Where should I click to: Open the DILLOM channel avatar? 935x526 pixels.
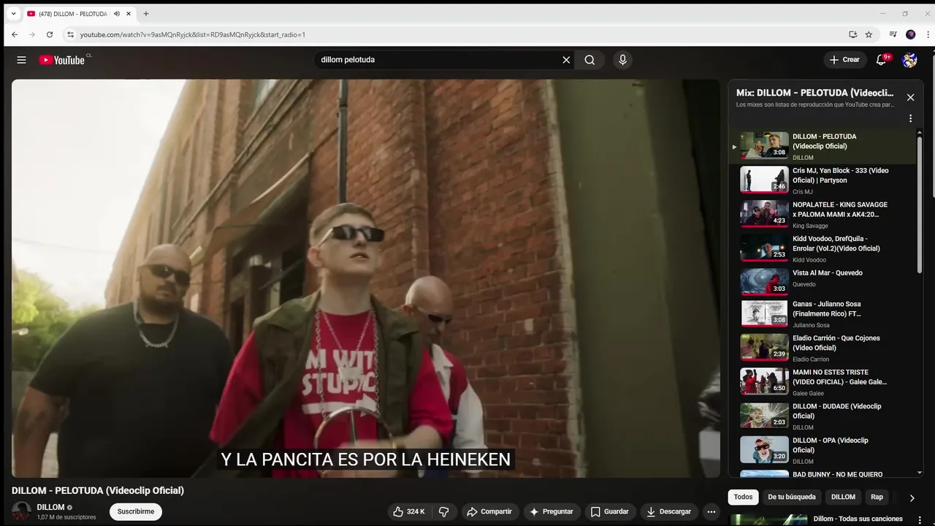22,511
